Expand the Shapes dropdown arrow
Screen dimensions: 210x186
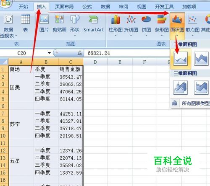(x=75, y=36)
